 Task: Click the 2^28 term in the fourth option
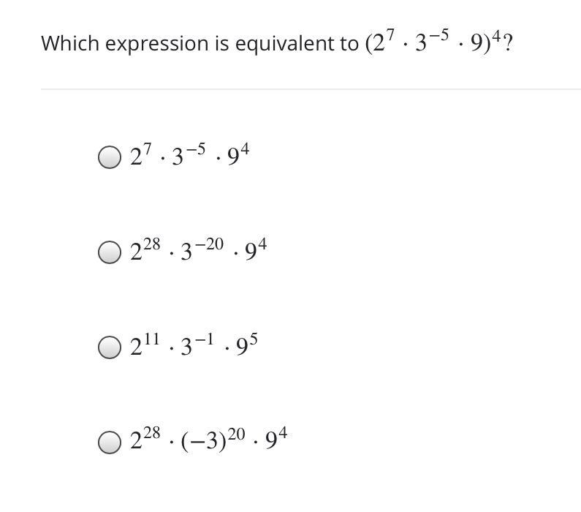tap(145, 441)
